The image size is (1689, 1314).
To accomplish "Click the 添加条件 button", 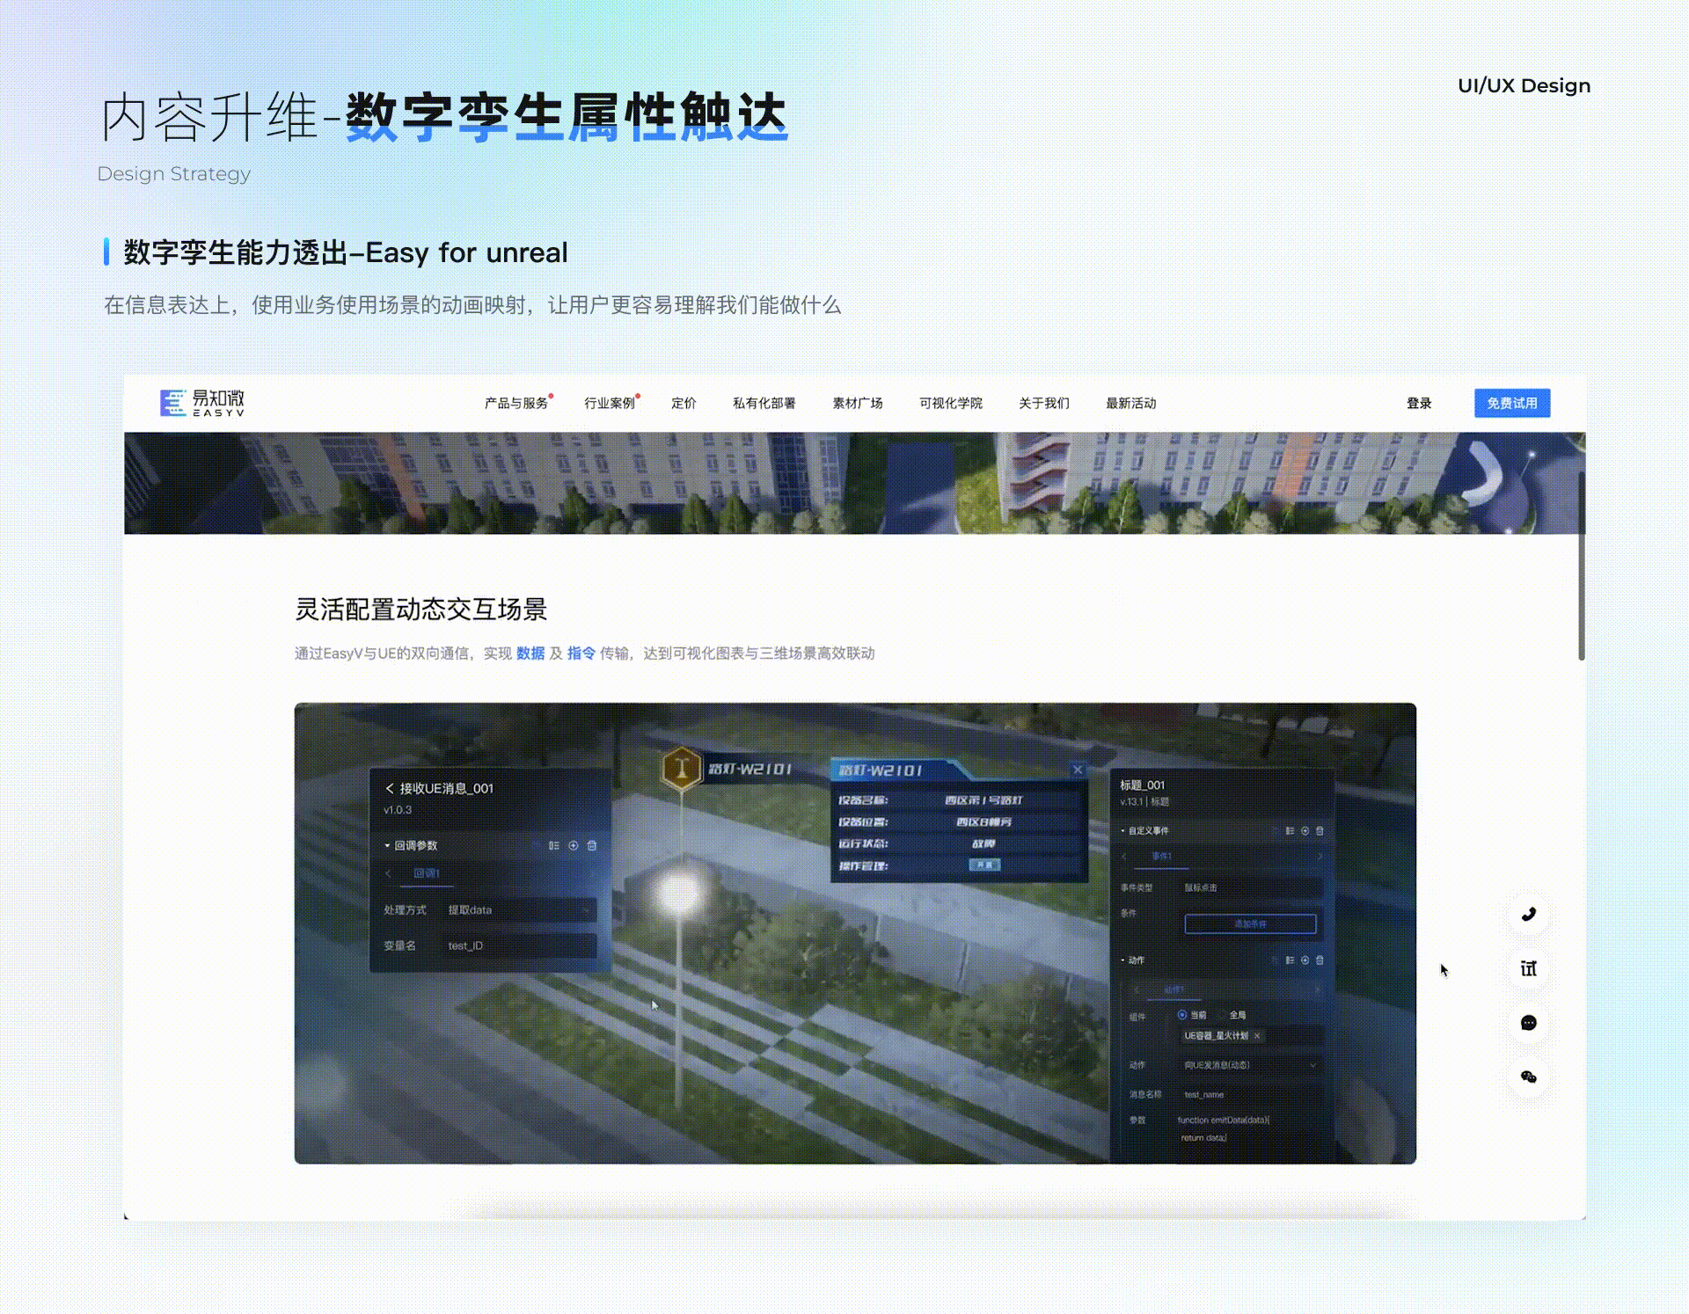I will 1250,923.
